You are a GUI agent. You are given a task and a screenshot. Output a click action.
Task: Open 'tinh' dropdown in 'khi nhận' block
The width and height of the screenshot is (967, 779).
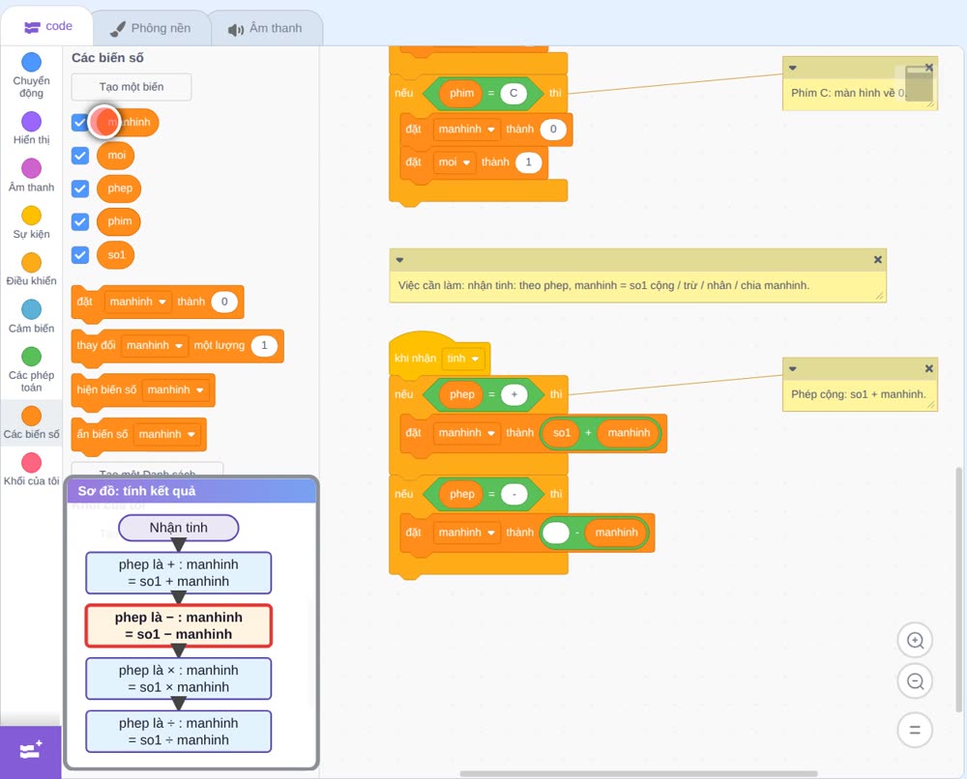[x=463, y=358]
